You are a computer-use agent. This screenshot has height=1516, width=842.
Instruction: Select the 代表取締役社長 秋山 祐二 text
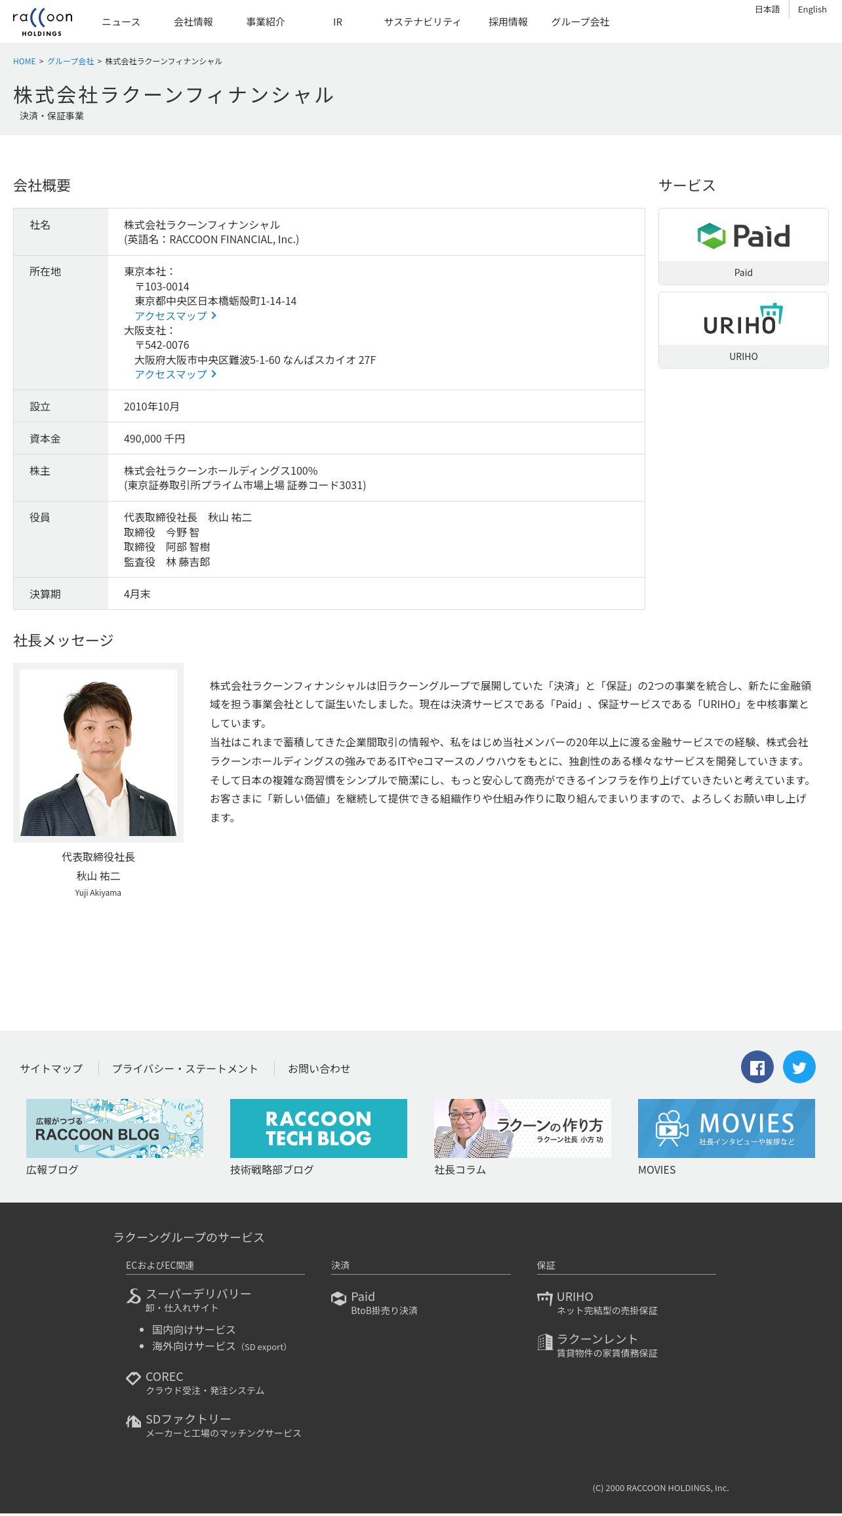pyautogui.click(x=188, y=517)
